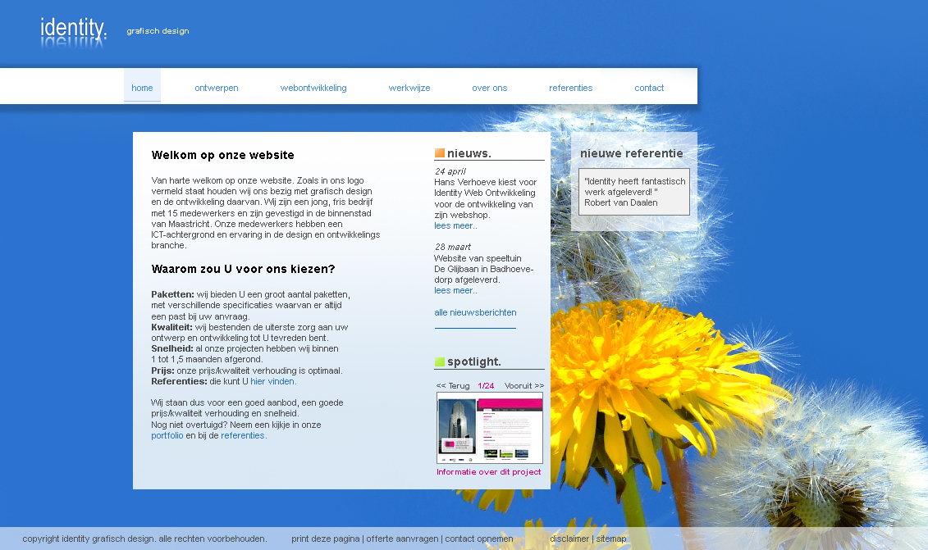928x550 pixels.
Task: Click the 'nieuwe referentie' heading
Action: 632,153
